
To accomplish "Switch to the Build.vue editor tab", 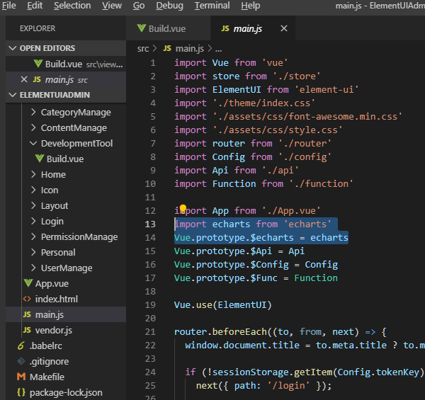I will point(168,29).
